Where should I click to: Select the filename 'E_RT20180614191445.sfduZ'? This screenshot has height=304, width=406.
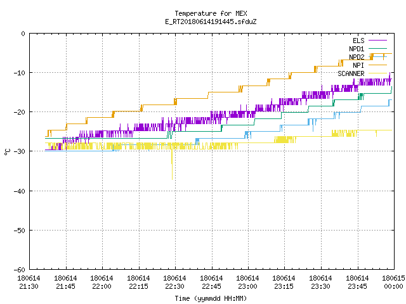coord(211,22)
